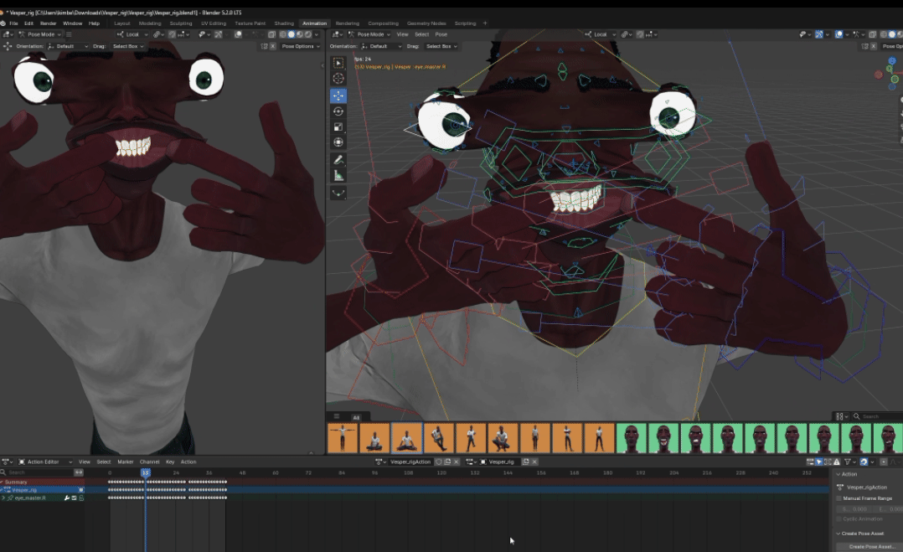Activate the Transform tool in viewport toolbar

338,142
